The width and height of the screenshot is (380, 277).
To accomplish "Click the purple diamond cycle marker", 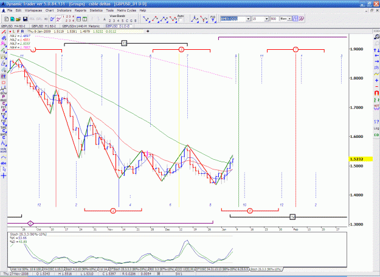I will point(30,224).
